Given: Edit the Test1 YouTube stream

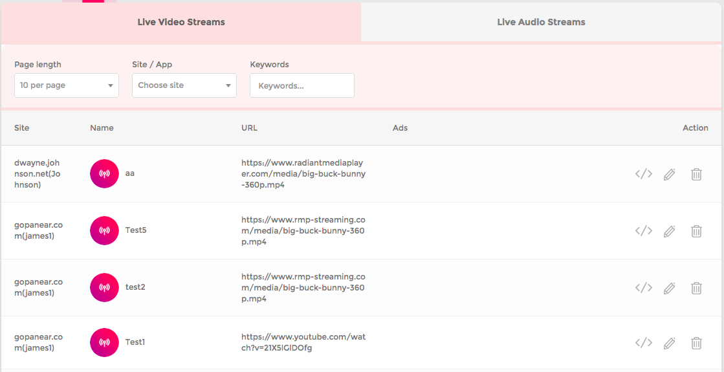Looking at the screenshot, I should 670,343.
